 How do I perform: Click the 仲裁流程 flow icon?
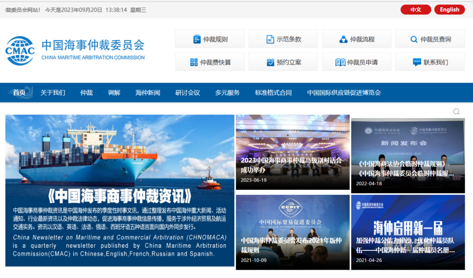tap(343, 39)
